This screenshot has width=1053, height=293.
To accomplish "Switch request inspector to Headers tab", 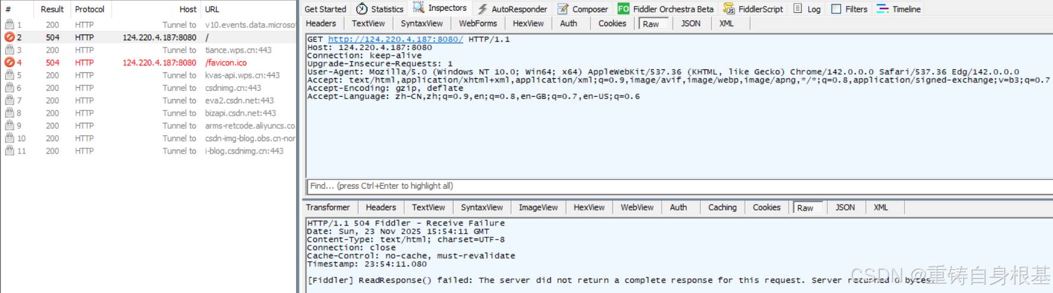I will click(321, 23).
